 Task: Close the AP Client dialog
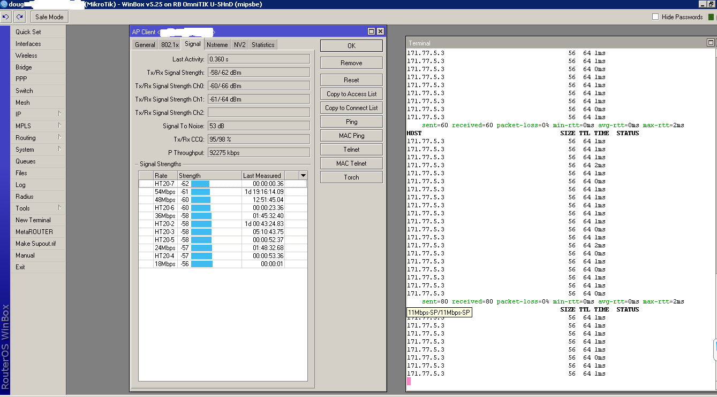click(x=380, y=32)
